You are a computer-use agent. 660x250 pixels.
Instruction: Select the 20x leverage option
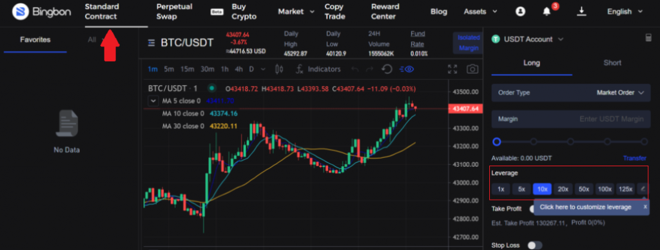pos(563,189)
